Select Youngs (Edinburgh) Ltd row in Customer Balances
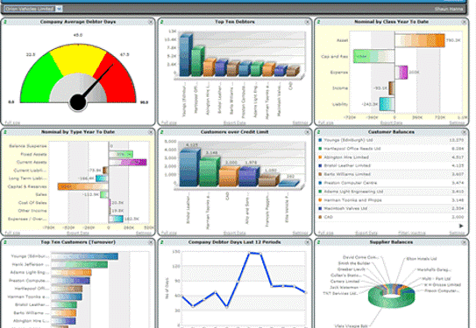The width and height of the screenshot is (476, 328). pyautogui.click(x=391, y=140)
